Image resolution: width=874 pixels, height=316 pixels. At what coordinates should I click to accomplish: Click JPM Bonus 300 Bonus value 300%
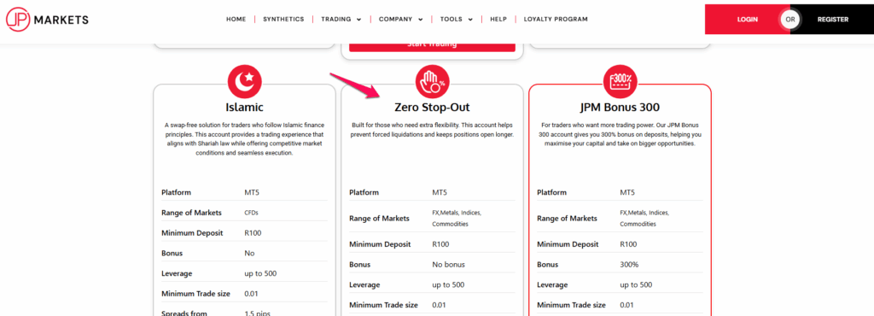coord(628,265)
